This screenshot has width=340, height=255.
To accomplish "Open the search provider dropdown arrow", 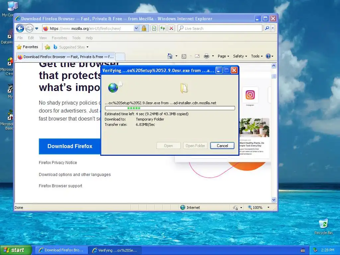I will tap(273, 29).
